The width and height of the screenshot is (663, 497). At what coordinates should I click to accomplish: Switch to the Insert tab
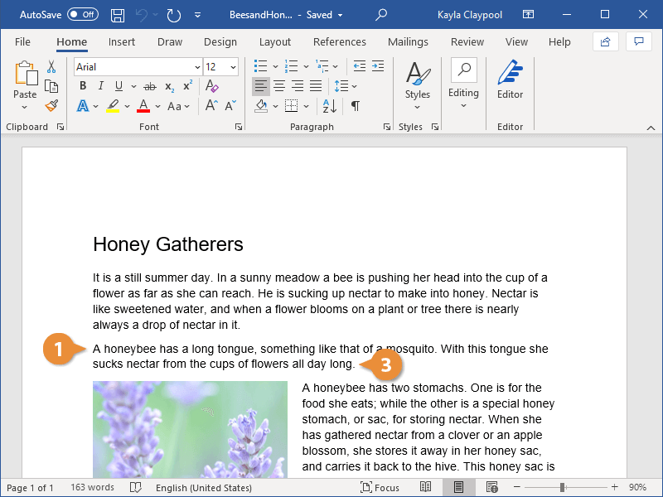122,41
